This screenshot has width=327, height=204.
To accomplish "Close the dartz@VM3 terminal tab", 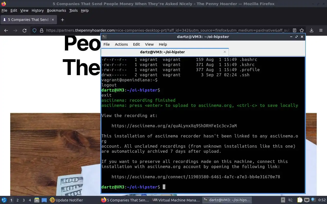I will [x=225, y=52].
